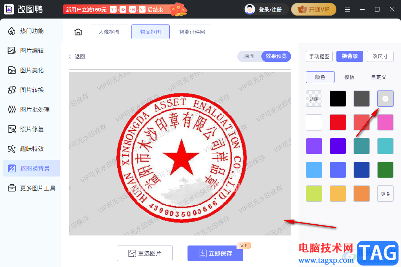Open the 改尺寸 option
Image resolution: width=401 pixels, height=267 pixels.
point(380,56)
